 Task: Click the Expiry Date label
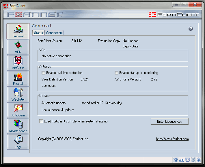point(131,46)
